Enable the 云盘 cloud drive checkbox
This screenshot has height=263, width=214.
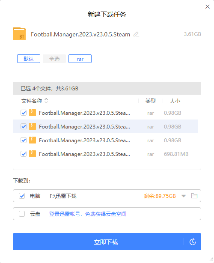click(22, 214)
